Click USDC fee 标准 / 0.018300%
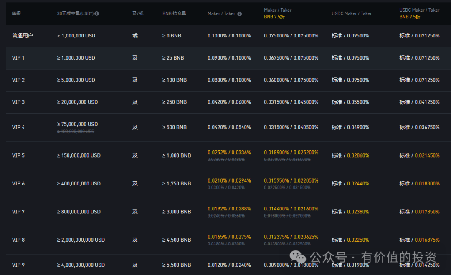 click(x=419, y=184)
